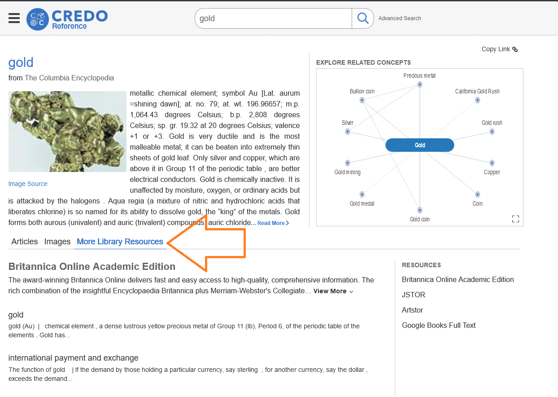Image resolution: width=558 pixels, height=397 pixels.
Task: Select Artstor in the Resources list
Action: point(413,310)
